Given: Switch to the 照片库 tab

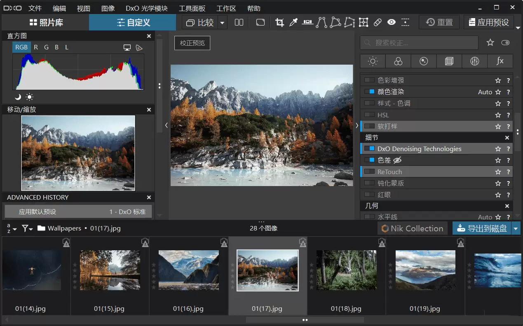Looking at the screenshot, I should pos(46,23).
